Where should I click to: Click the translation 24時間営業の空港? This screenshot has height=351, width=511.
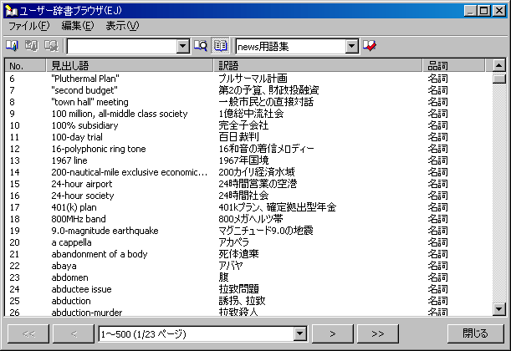tap(258, 184)
